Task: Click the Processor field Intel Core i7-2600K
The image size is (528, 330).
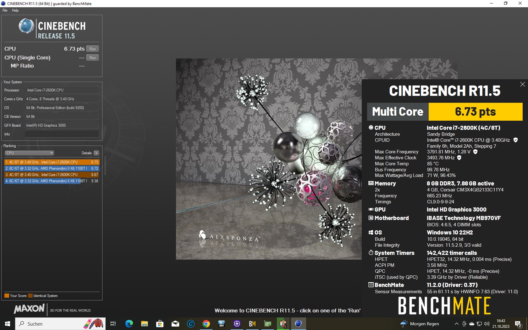Action: (x=62, y=90)
